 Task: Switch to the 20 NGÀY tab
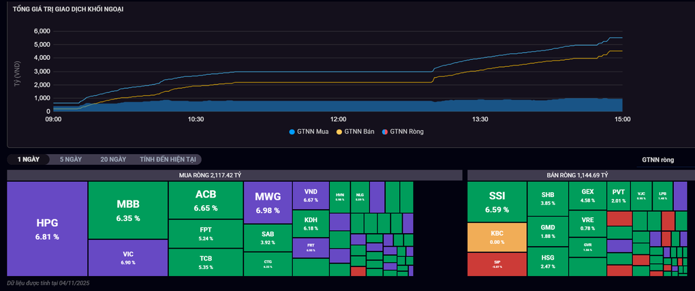(x=113, y=159)
